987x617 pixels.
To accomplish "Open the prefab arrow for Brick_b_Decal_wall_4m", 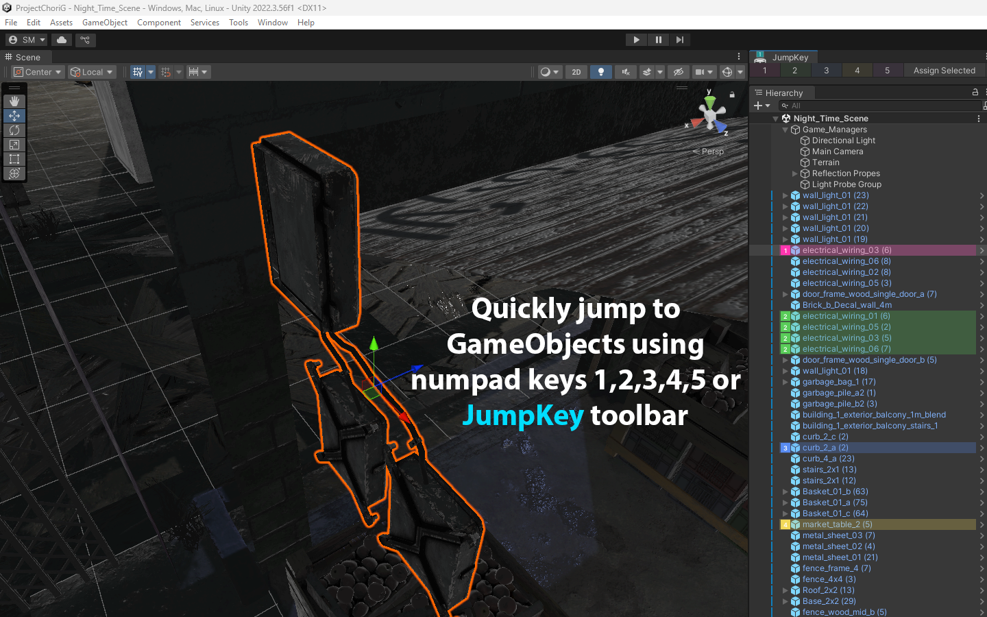I will coord(982,305).
